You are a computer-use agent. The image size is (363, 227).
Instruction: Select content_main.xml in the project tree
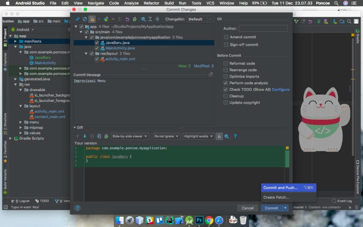[50, 117]
